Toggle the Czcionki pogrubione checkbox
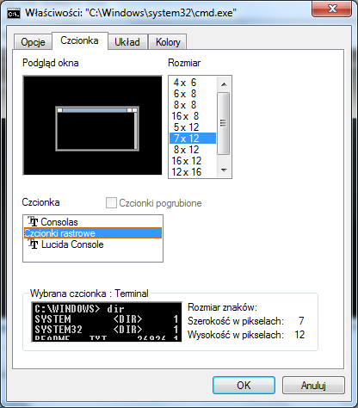 111,202
